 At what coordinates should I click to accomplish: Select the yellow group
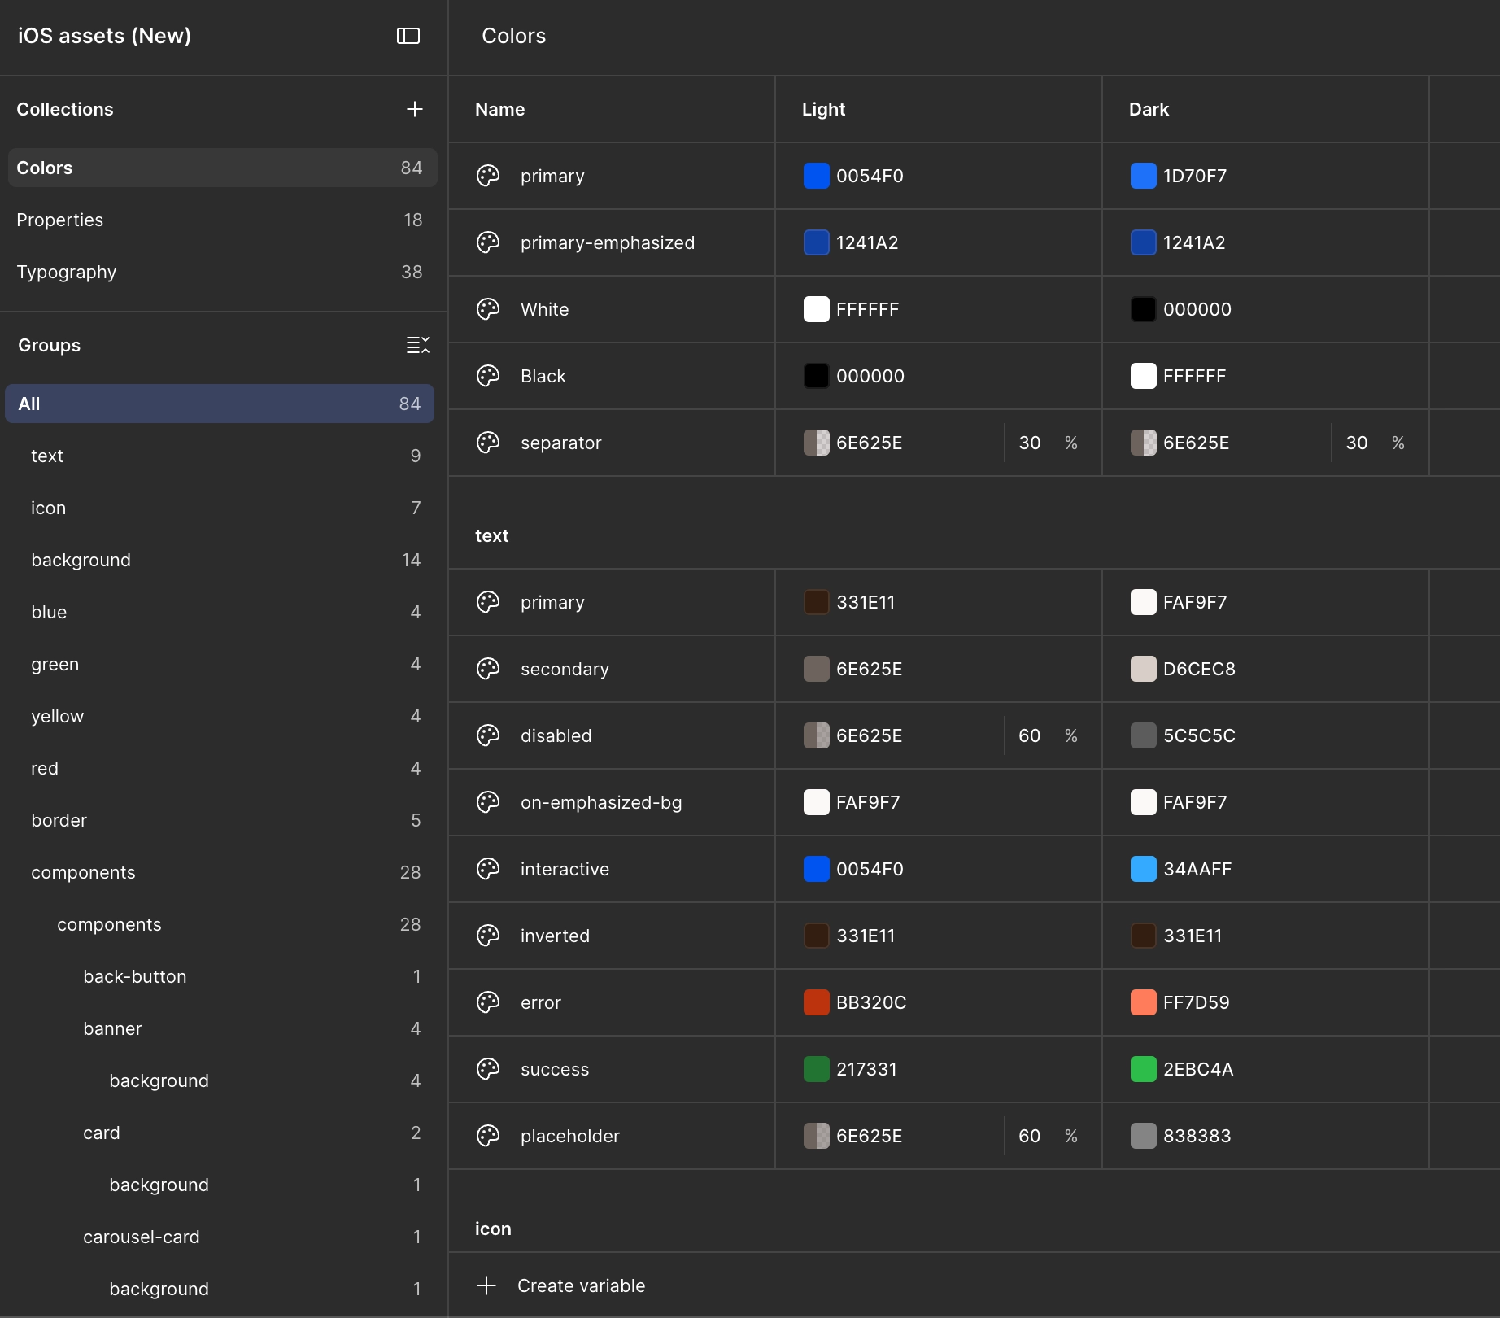220,716
